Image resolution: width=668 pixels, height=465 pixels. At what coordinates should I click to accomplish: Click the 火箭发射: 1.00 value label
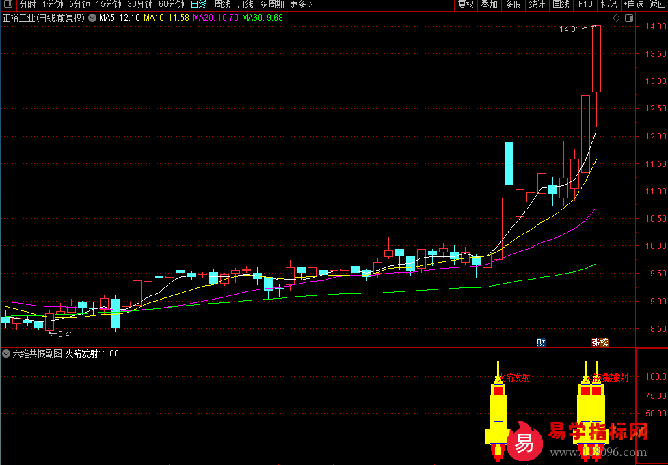click(92, 354)
